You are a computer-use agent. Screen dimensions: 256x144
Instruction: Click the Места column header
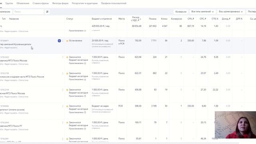click(122, 19)
